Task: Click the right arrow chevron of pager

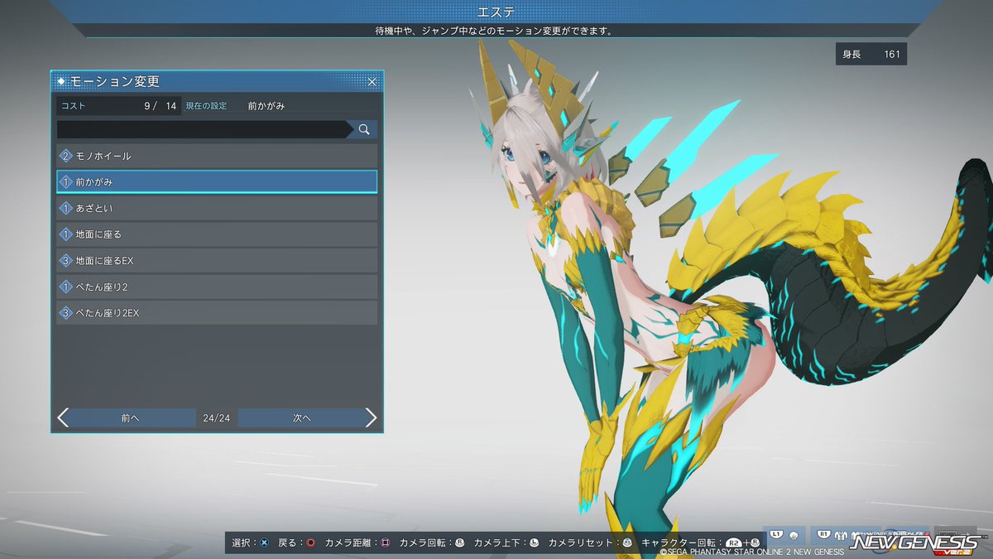Action: point(371,418)
